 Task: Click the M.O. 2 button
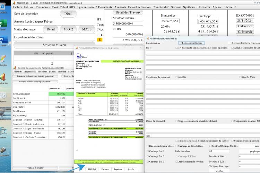(x=68, y=29)
